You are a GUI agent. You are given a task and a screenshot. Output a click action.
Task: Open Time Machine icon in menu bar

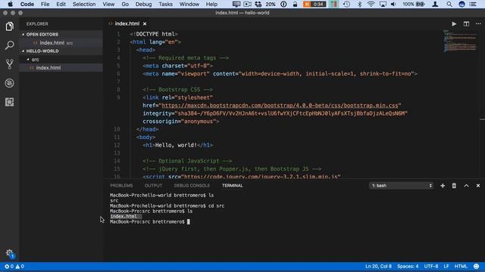[347, 5]
